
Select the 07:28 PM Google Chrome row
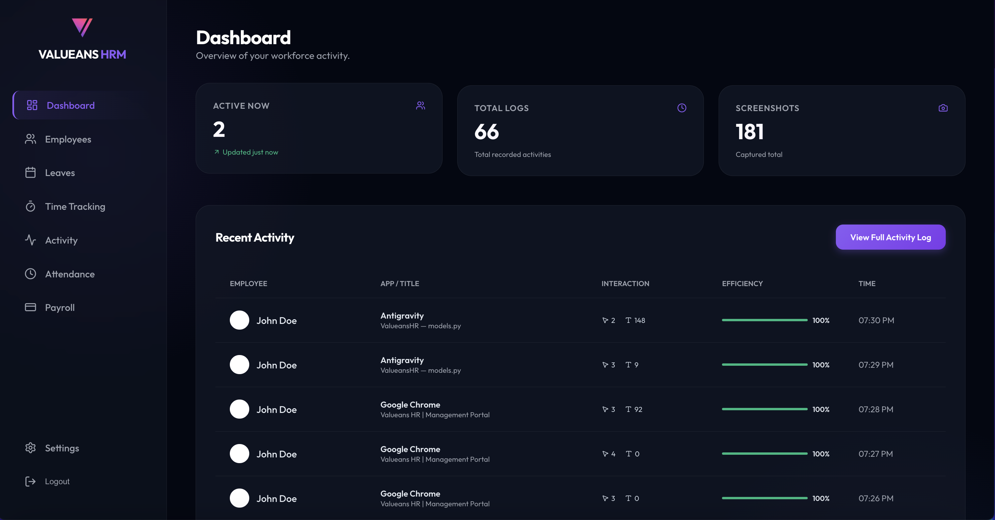(435, 409)
